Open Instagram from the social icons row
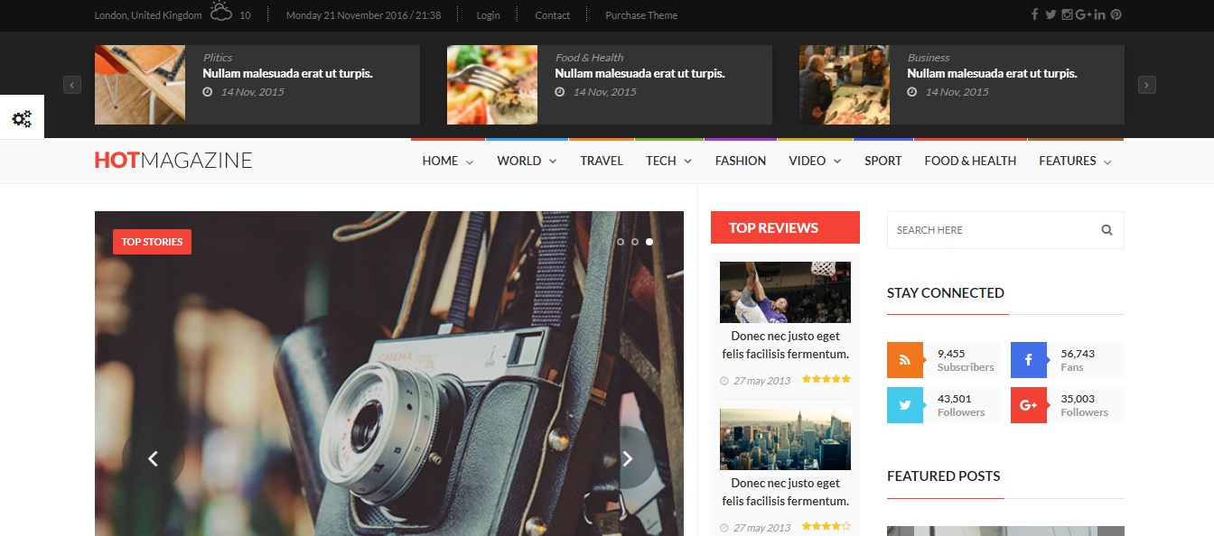This screenshot has height=536, width=1214. tap(1066, 14)
